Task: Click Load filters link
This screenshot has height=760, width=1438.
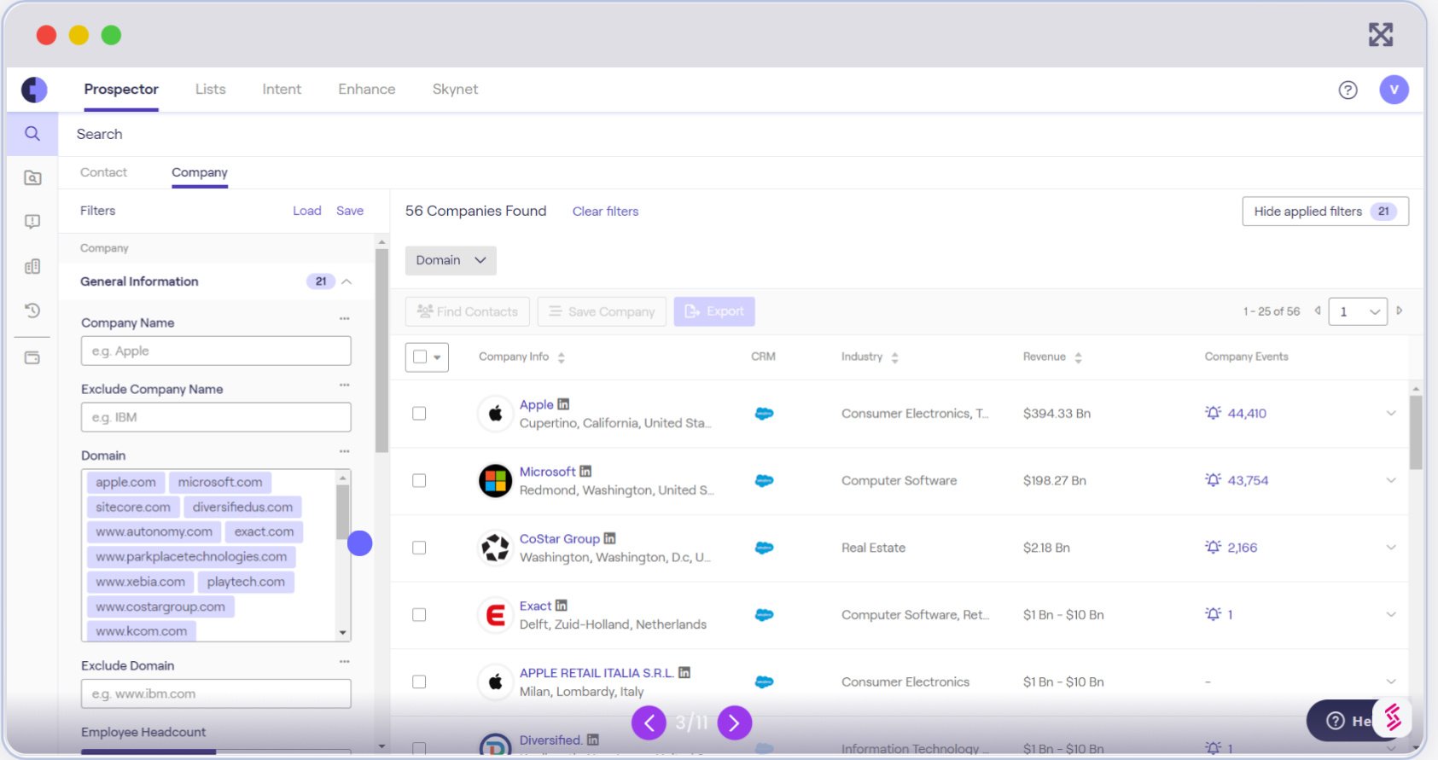Action: (x=306, y=211)
